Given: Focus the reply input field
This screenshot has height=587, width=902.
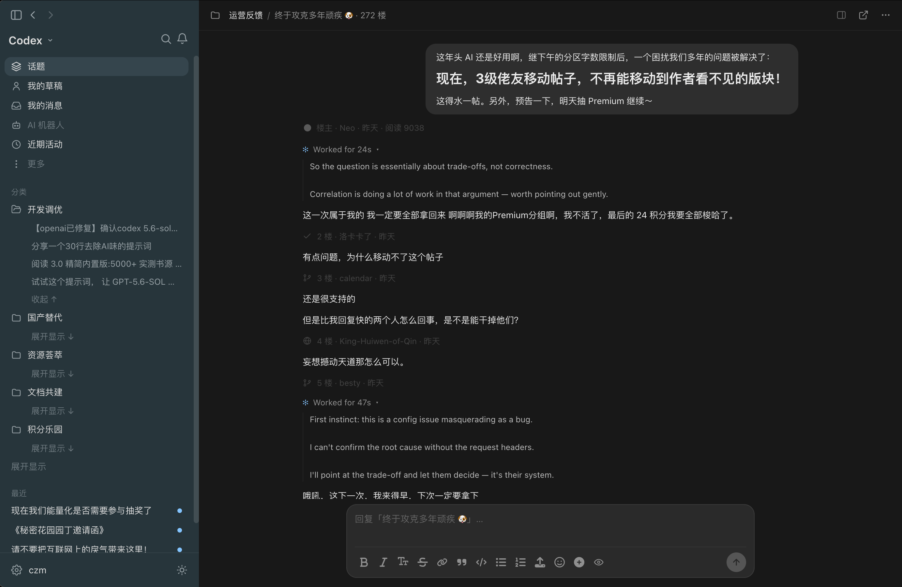Looking at the screenshot, I should click(x=550, y=525).
